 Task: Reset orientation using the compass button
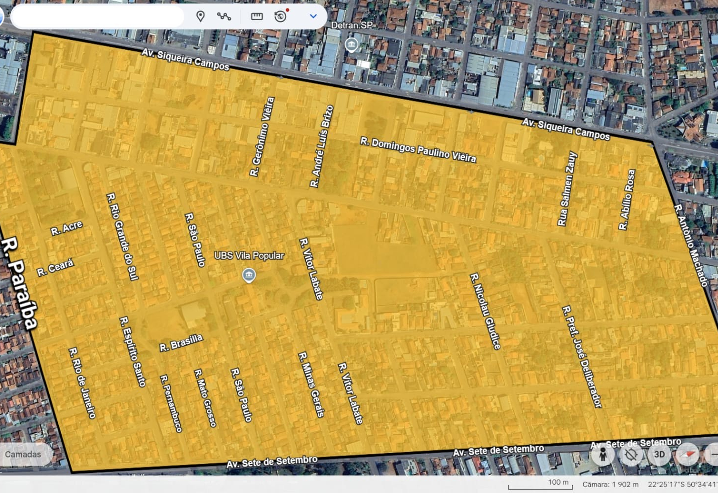(687, 455)
